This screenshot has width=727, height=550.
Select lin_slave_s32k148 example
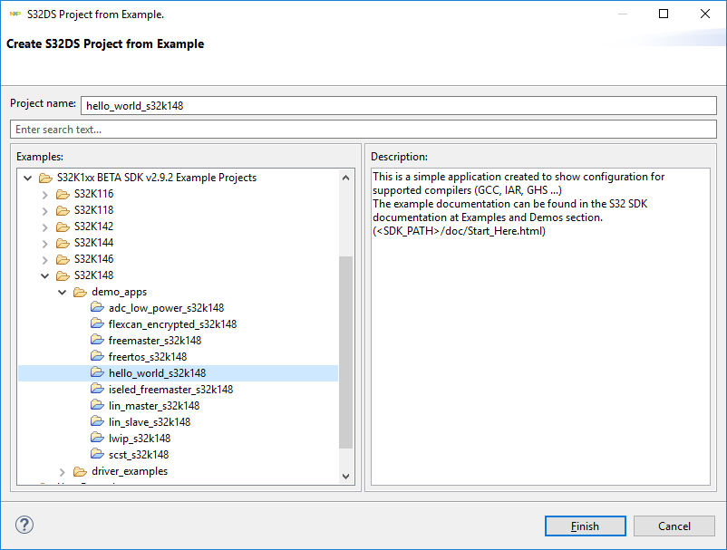point(150,422)
